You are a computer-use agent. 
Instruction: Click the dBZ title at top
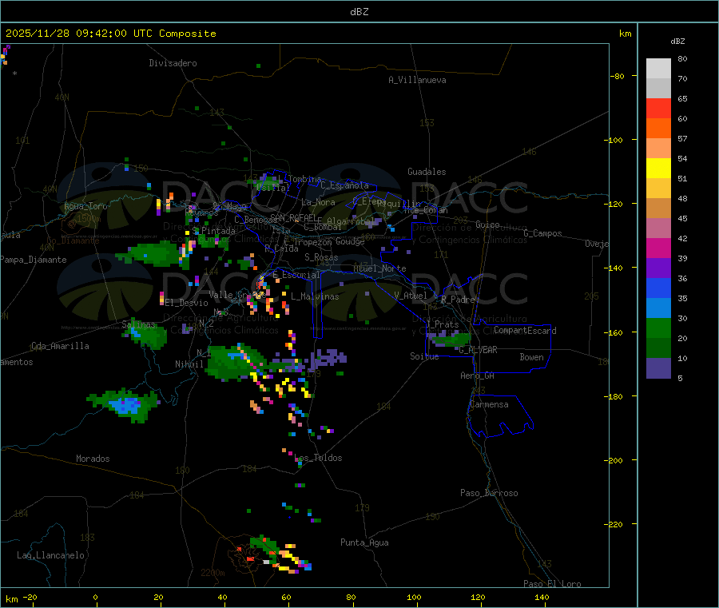click(359, 12)
